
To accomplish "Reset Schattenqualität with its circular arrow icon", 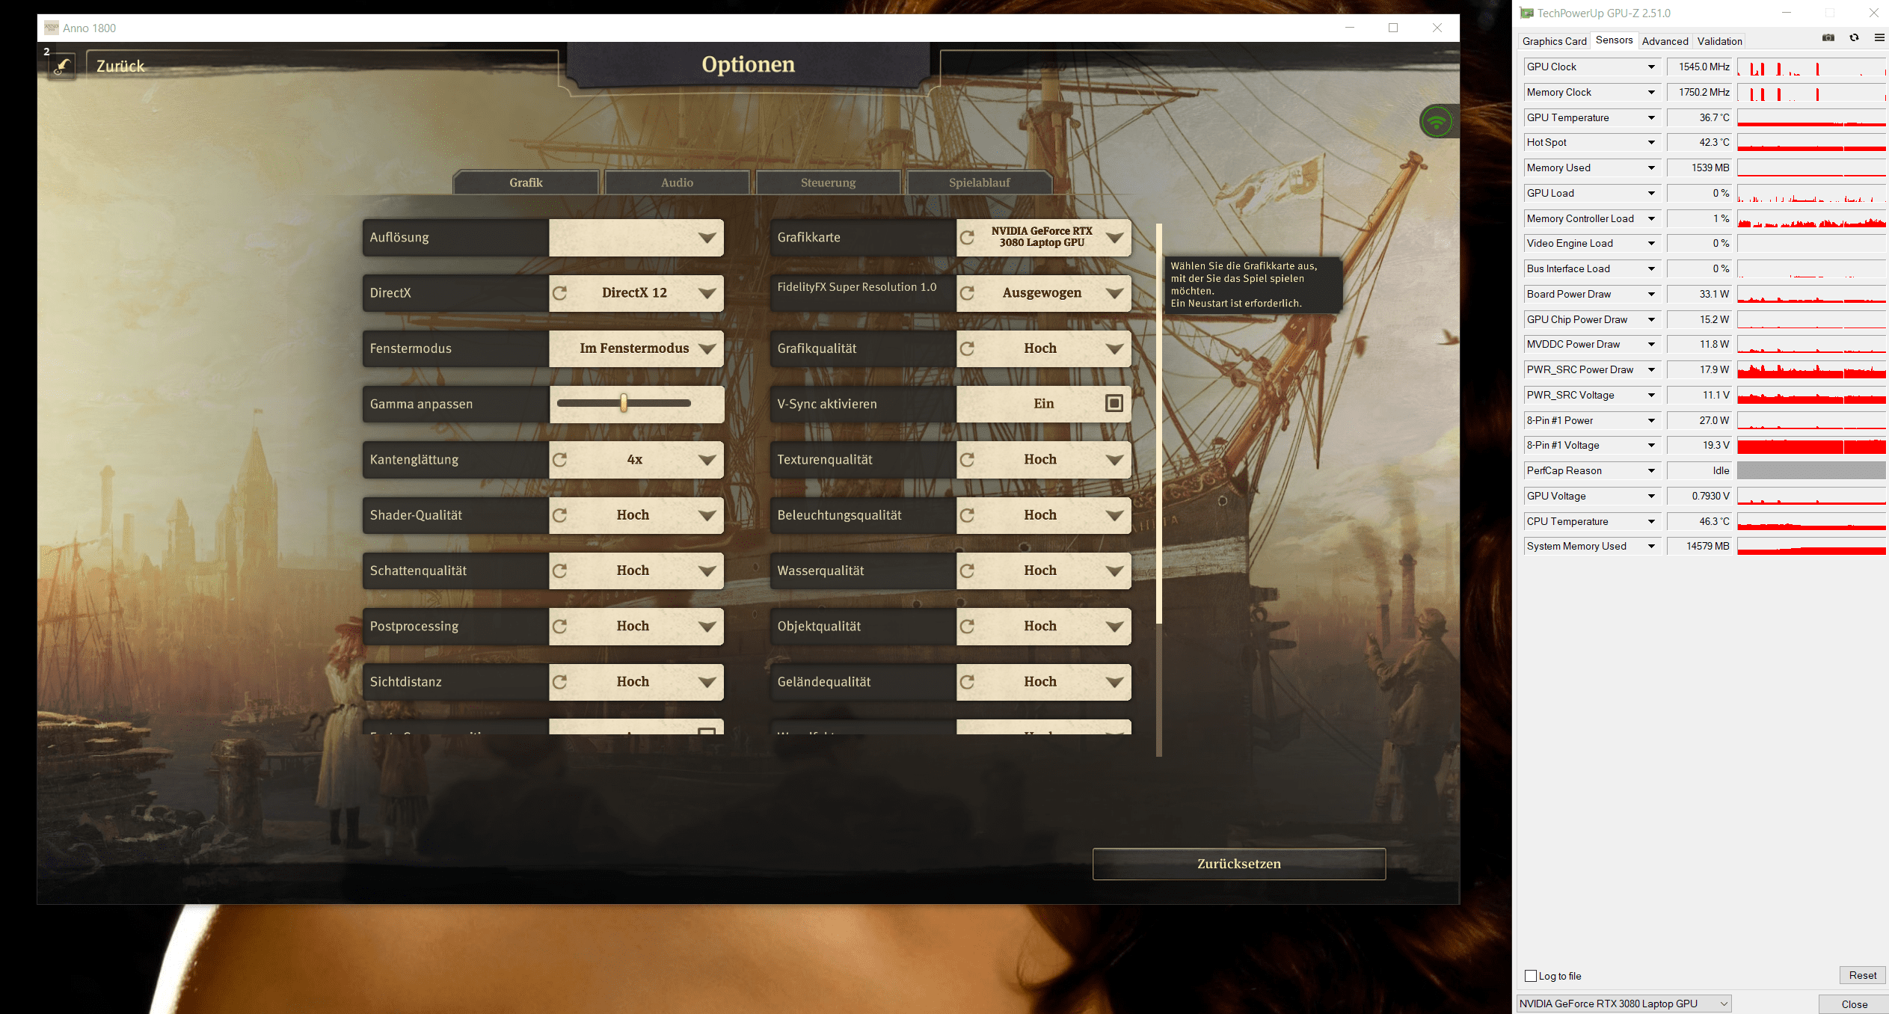I will (560, 571).
